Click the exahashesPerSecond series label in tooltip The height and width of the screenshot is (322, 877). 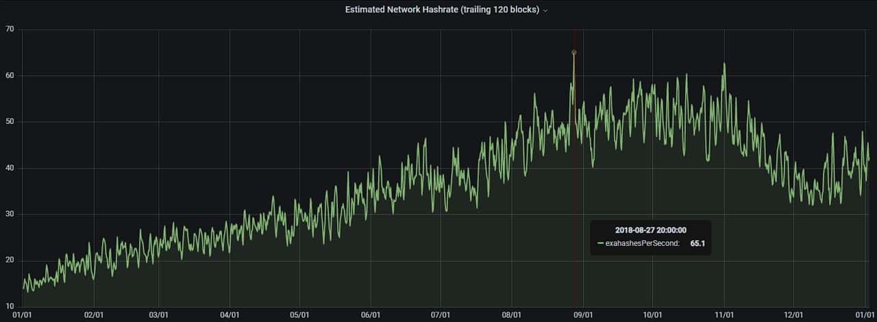643,243
